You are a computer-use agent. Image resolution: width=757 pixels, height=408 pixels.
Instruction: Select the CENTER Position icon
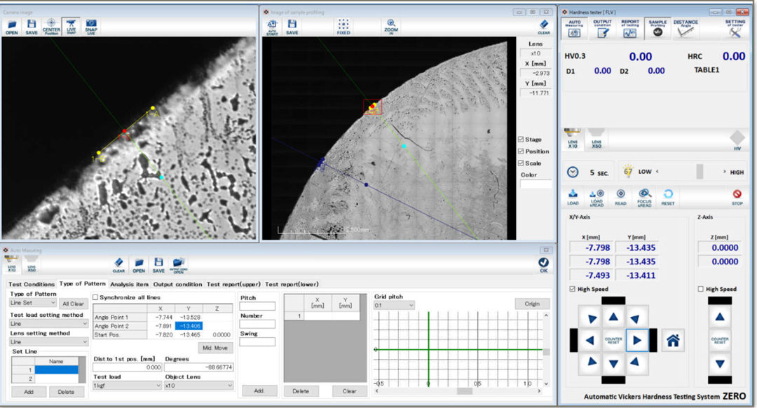pos(51,27)
